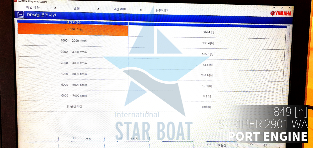Click the 43.6 [h] value

tap(207, 65)
